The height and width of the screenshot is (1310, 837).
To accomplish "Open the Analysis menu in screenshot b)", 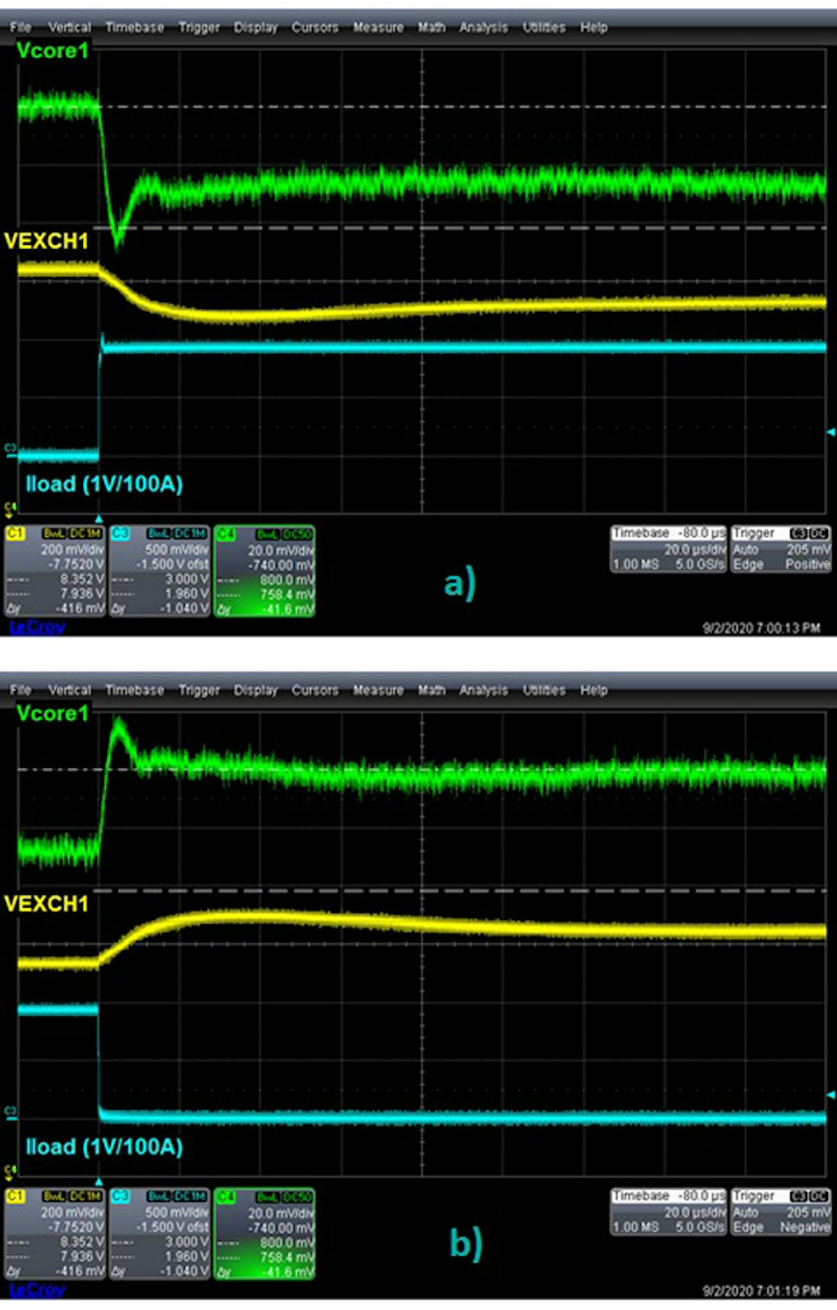I will click(483, 690).
